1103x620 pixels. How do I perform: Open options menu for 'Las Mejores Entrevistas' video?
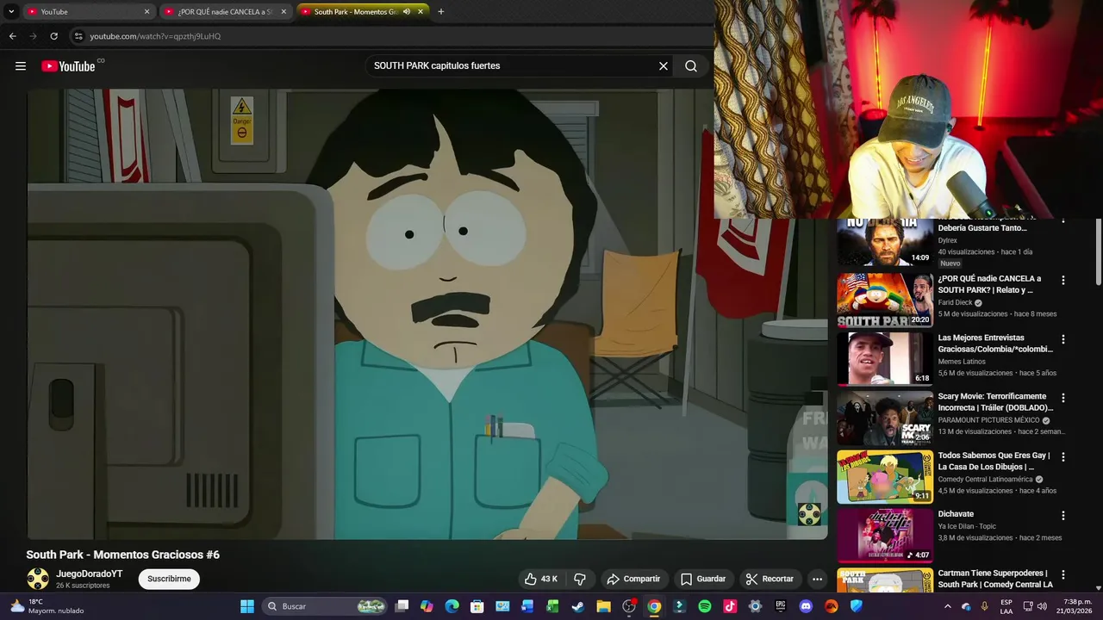pos(1063,339)
